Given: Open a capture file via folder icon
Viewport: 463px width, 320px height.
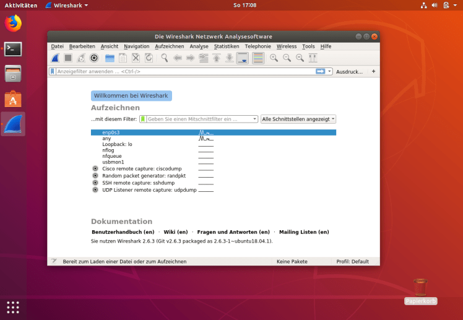Looking at the screenshot, I should (x=110, y=58).
